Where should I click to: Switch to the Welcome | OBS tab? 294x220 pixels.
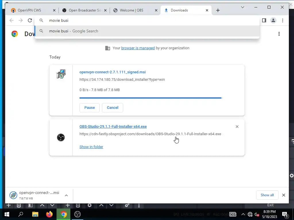tap(135, 10)
